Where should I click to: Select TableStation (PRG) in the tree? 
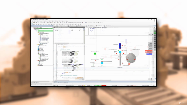click(x=44, y=41)
